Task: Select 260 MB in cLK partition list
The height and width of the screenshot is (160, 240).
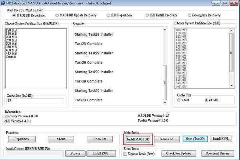Action: [x=181, y=66]
